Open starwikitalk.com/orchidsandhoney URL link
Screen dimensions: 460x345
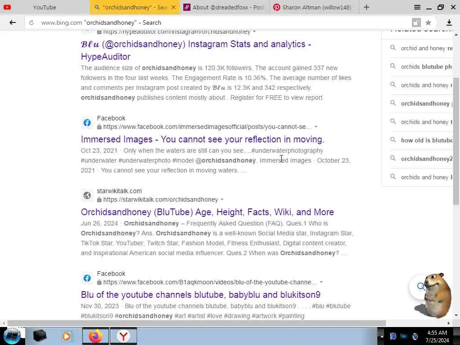click(160, 199)
